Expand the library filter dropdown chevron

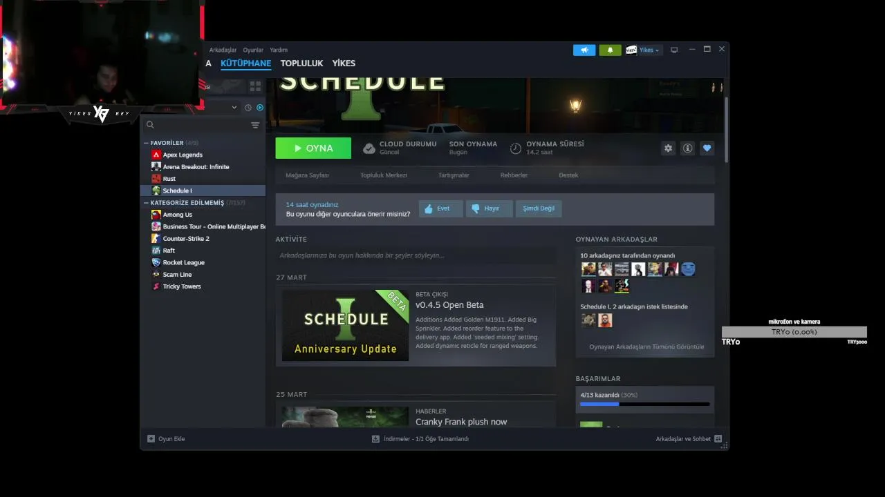234,108
